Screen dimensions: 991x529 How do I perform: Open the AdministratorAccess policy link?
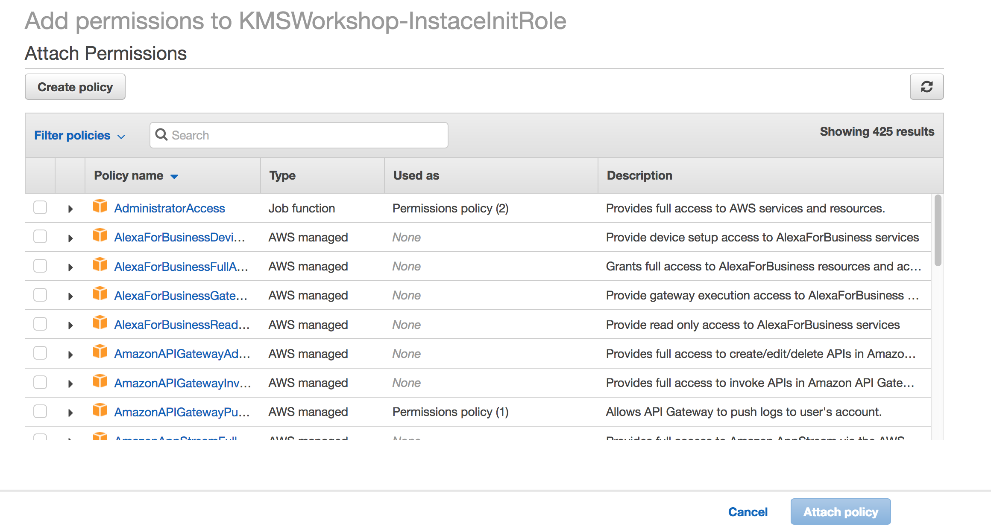pyautogui.click(x=170, y=208)
